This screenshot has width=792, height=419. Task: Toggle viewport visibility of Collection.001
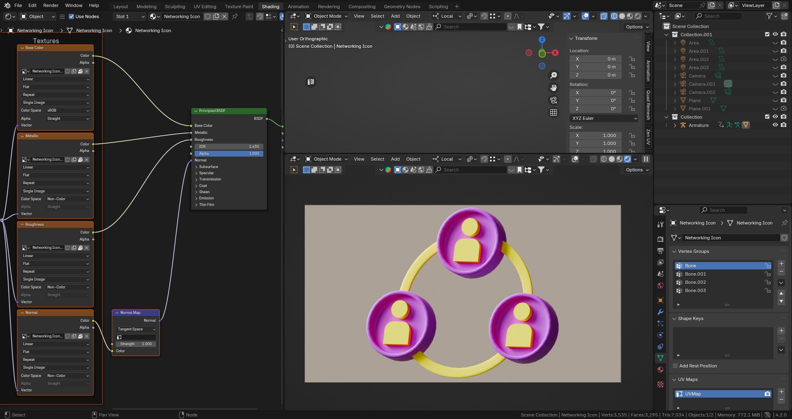[775, 35]
